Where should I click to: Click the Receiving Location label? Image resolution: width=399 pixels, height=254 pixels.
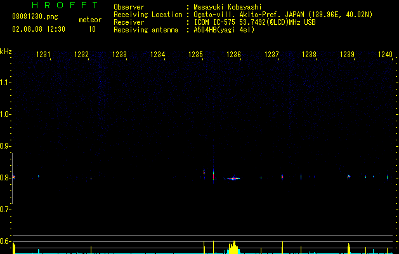pyautogui.click(x=148, y=15)
